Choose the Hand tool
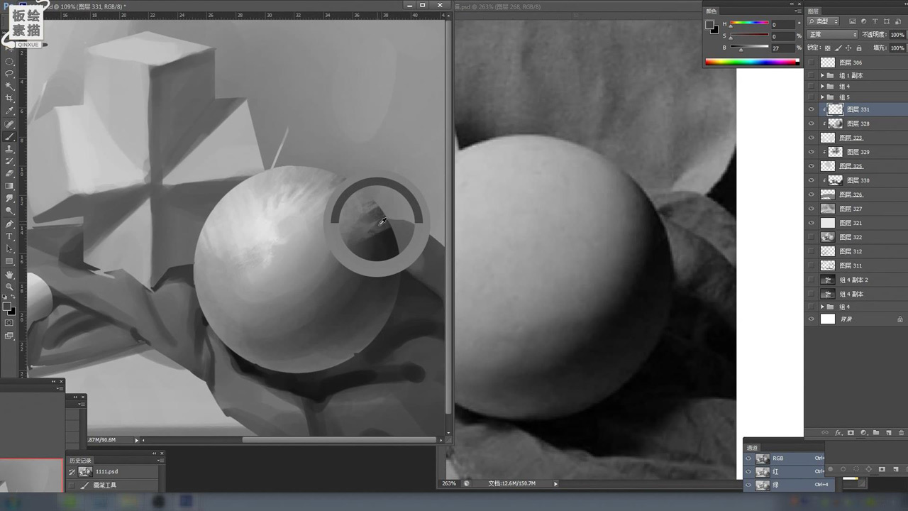 click(9, 275)
